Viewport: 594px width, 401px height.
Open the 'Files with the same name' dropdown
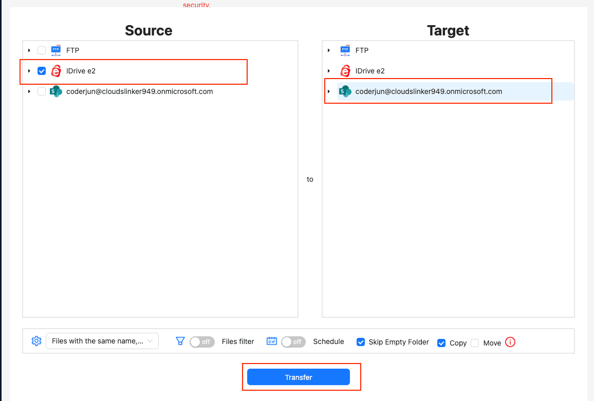point(102,340)
